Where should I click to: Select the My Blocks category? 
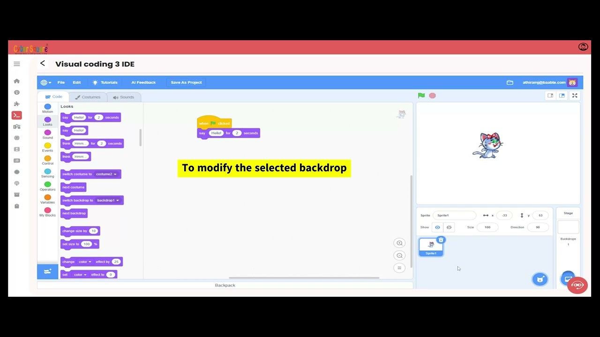click(47, 212)
